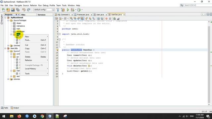Expand the Libraries node under AplikasiSimak
Viewport: 212px width, 119px height.
pos(8,46)
